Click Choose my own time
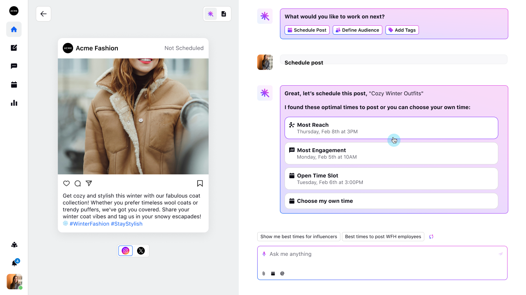Viewport: 526px width, 295px height. (391, 201)
